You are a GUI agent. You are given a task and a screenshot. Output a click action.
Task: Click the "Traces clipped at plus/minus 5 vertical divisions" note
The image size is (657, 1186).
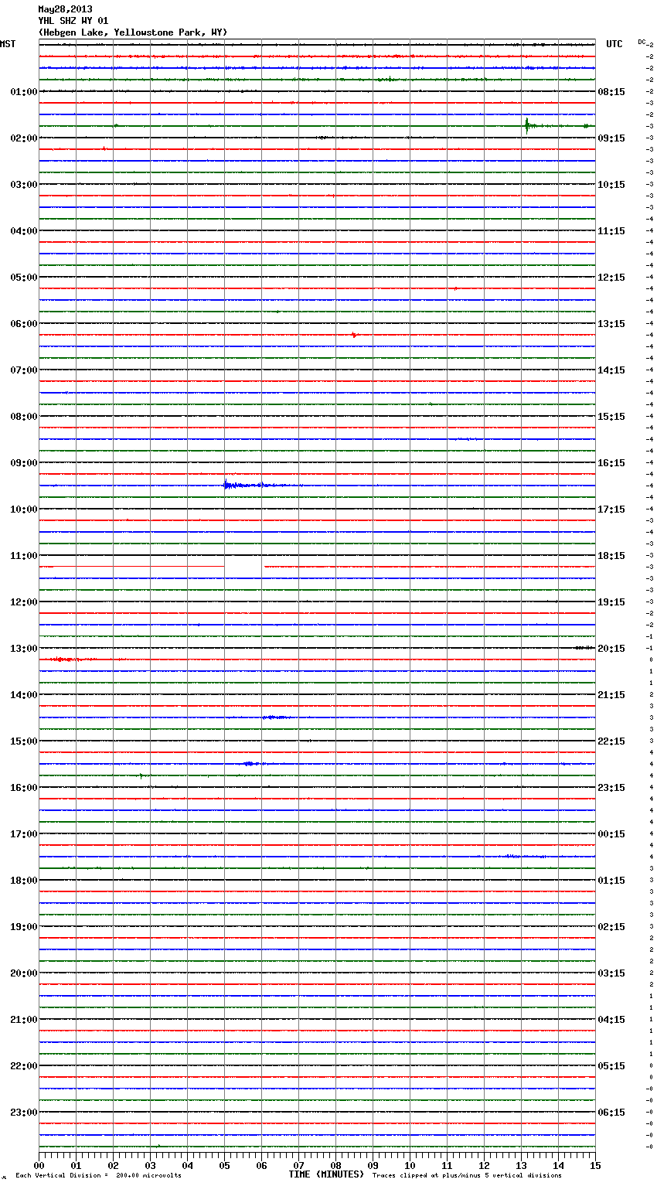[467, 1175]
